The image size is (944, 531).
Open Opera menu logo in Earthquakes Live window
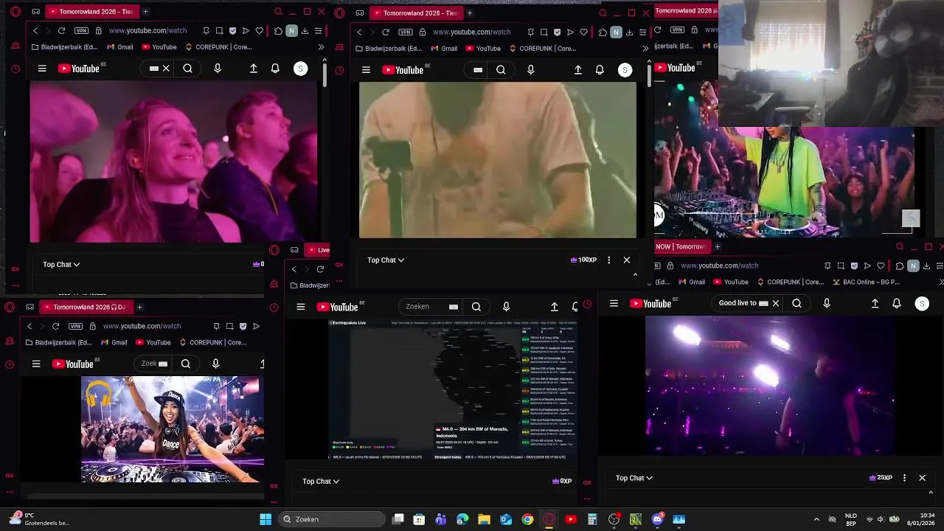pos(274,250)
